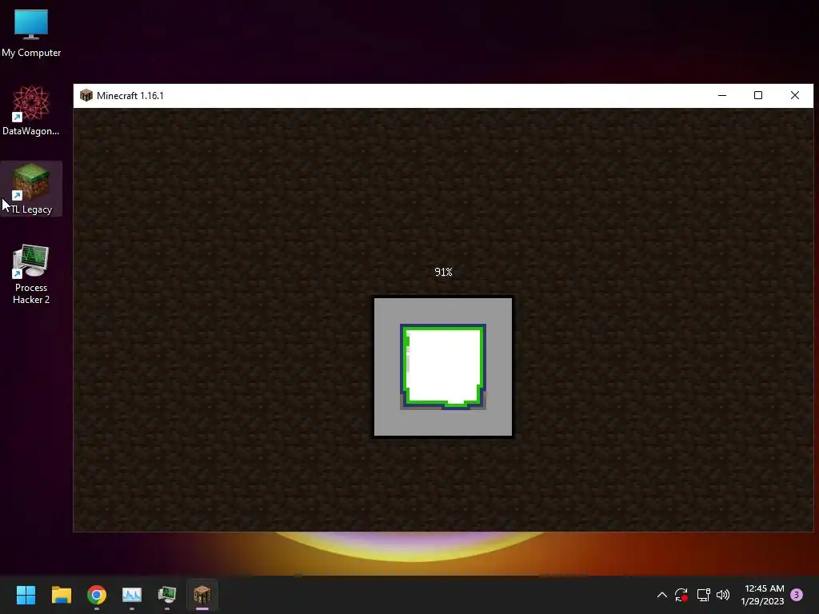This screenshot has height=614, width=819.
Task: Click the 91% loading progress text
Action: [443, 272]
